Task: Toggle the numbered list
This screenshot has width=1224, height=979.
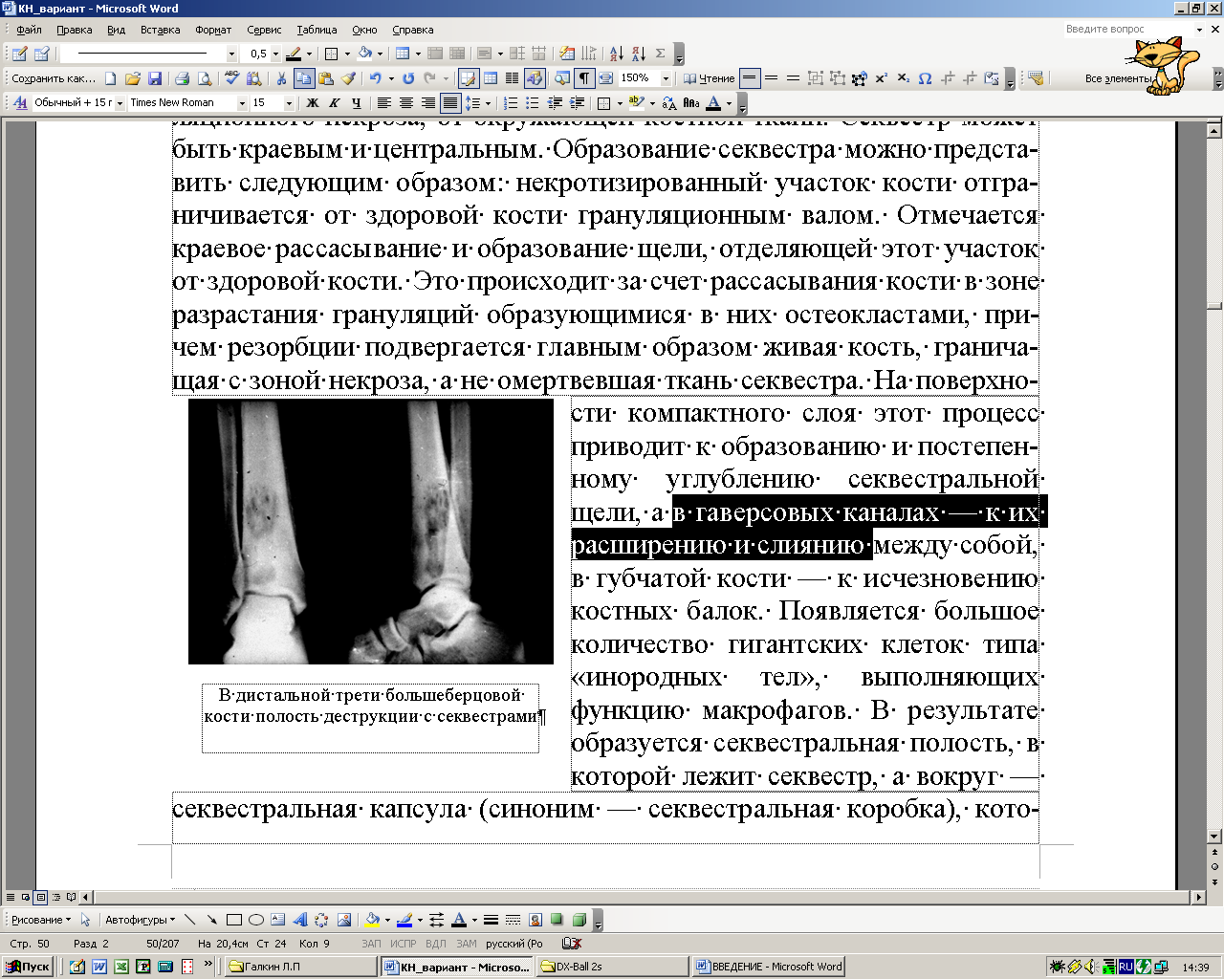Action: click(512, 102)
